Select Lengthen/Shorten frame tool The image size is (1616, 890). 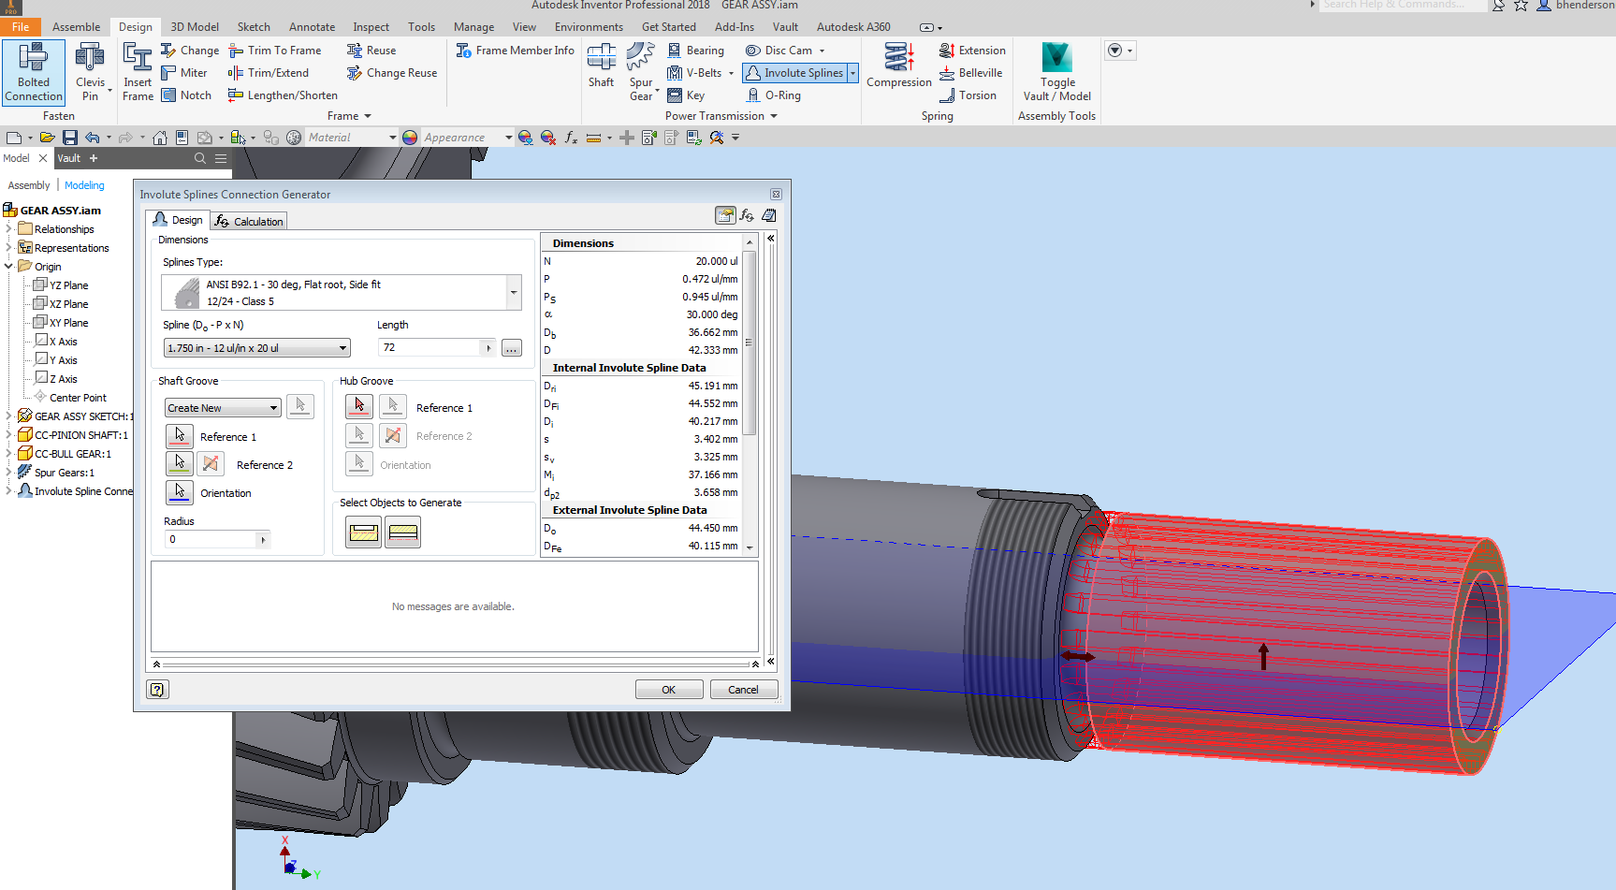pyautogui.click(x=284, y=95)
